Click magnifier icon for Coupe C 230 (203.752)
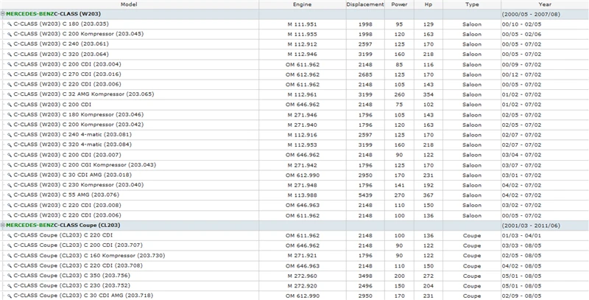 10,286
